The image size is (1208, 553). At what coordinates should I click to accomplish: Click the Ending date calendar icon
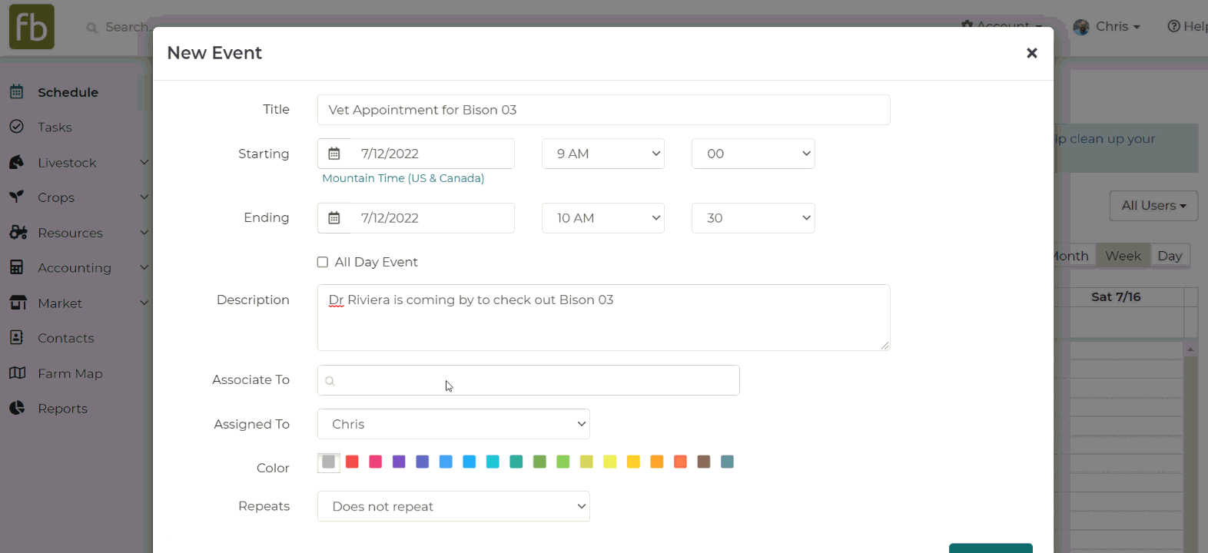click(x=334, y=218)
